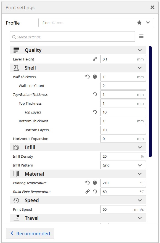
Task: Click link icon beside Build Plate Temperature
Action: (87, 192)
